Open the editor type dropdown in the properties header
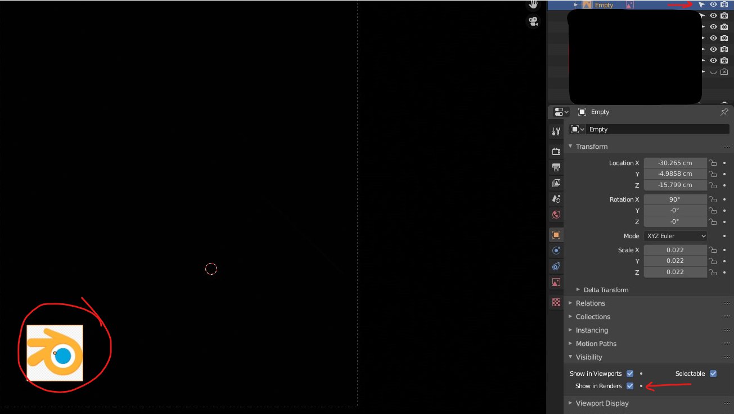Screen dimensions: 734x414 (561, 112)
